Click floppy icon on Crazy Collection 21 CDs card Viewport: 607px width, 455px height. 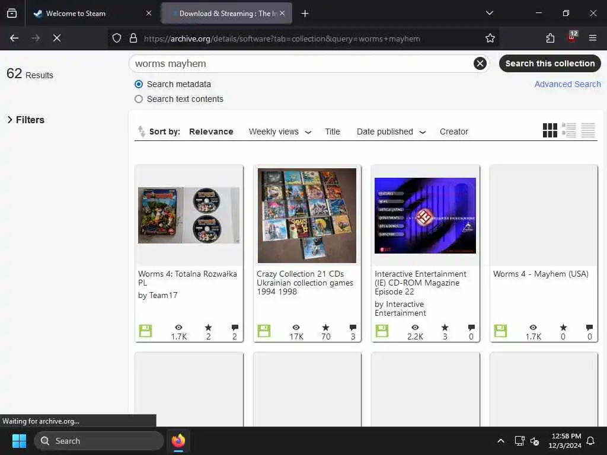(264, 331)
